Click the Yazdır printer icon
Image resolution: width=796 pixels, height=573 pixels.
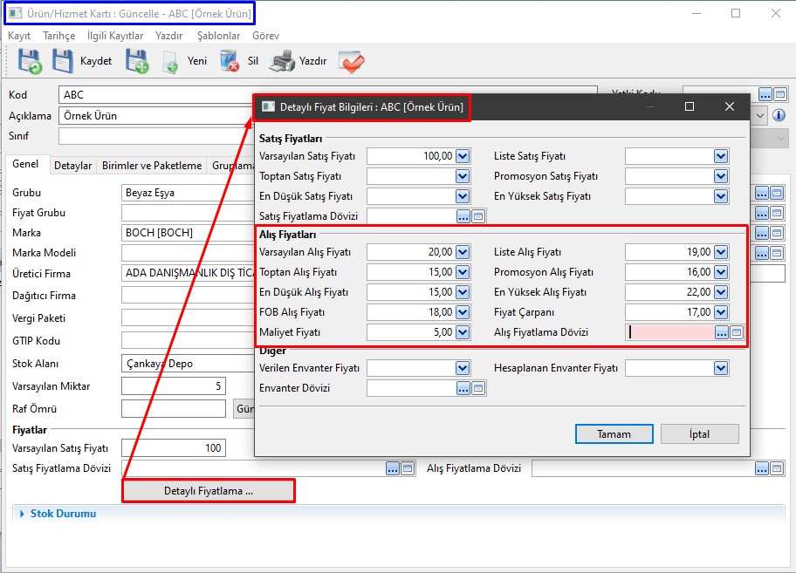coord(282,61)
